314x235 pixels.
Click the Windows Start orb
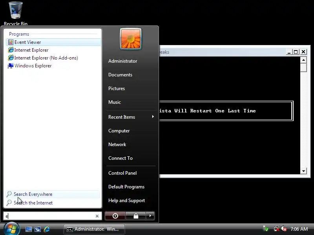[12, 229]
